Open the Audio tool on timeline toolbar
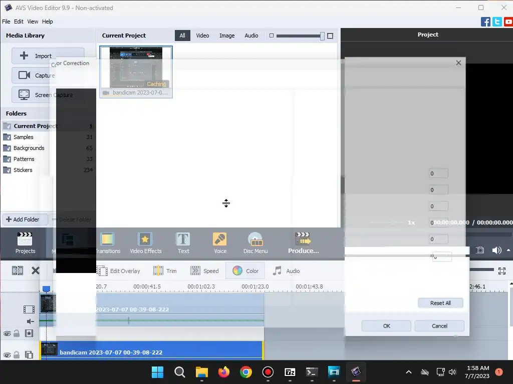 click(286, 270)
